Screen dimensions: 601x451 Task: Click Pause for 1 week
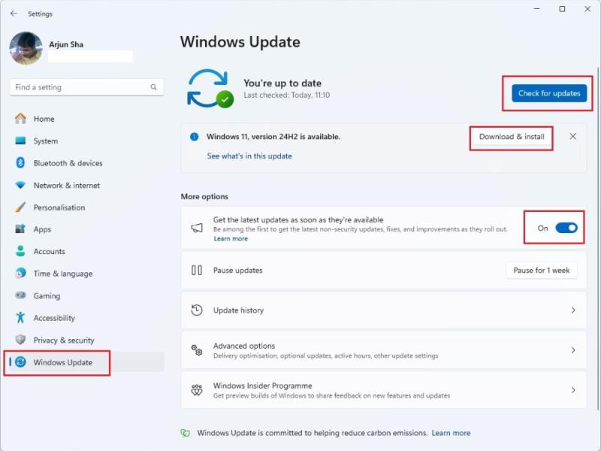pyautogui.click(x=542, y=270)
